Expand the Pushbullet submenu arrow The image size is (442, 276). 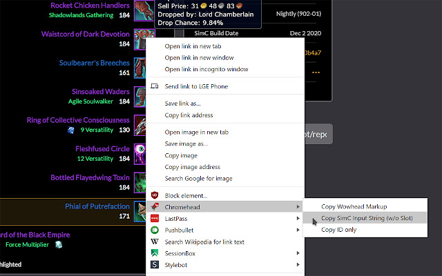(x=298, y=230)
